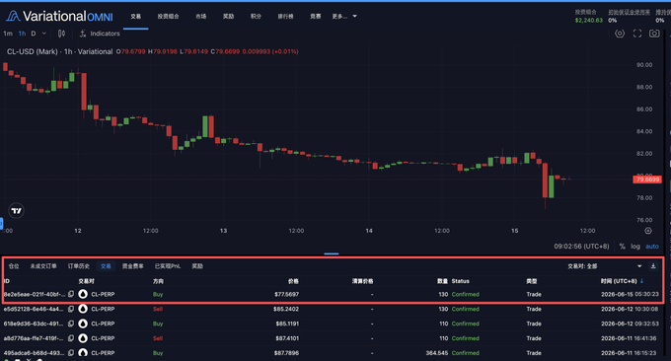Open 积分 in top navigation
671x361 pixels.
(x=256, y=16)
